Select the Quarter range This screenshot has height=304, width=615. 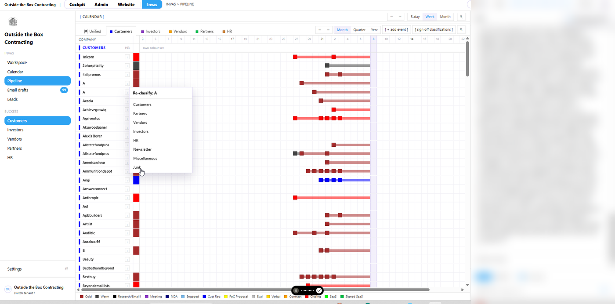[x=359, y=30]
